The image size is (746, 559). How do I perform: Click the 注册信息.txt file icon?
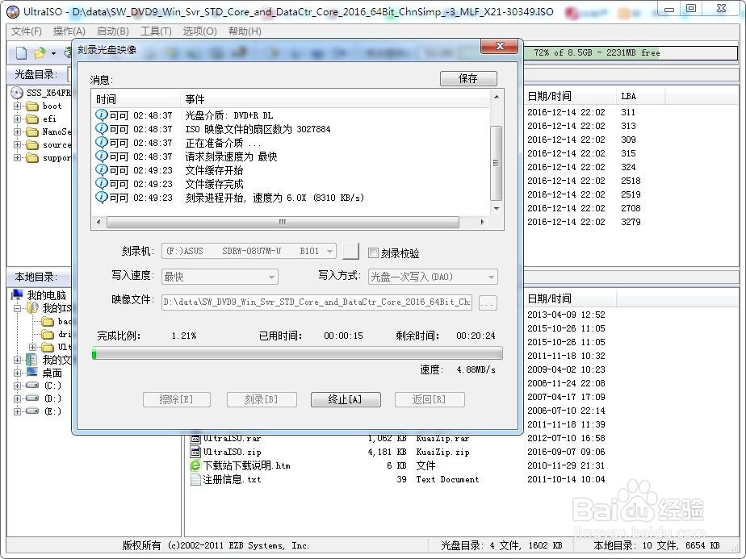pyautogui.click(x=195, y=479)
